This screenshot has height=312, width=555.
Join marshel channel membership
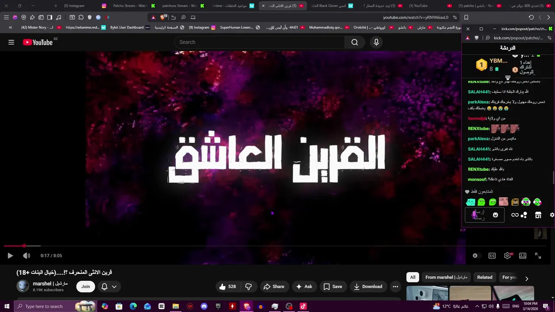point(85,286)
